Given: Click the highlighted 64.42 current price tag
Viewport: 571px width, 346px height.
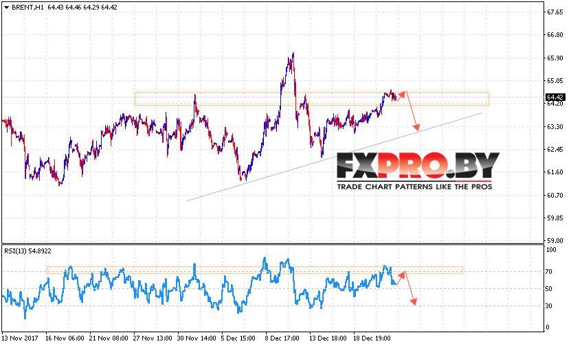Looking at the screenshot, I should (555, 97).
